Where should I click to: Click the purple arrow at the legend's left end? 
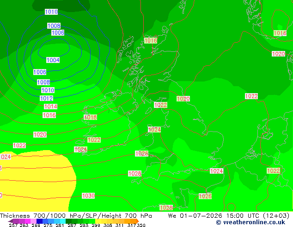pyautogui.click(x=11, y=221)
